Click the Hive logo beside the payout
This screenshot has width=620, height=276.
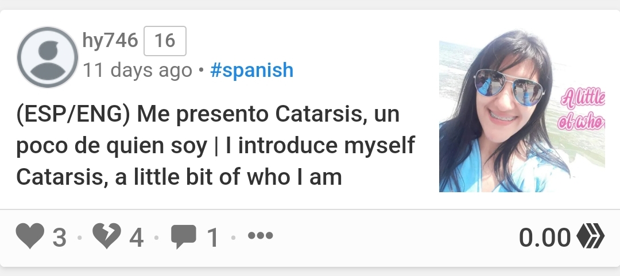tap(590, 236)
